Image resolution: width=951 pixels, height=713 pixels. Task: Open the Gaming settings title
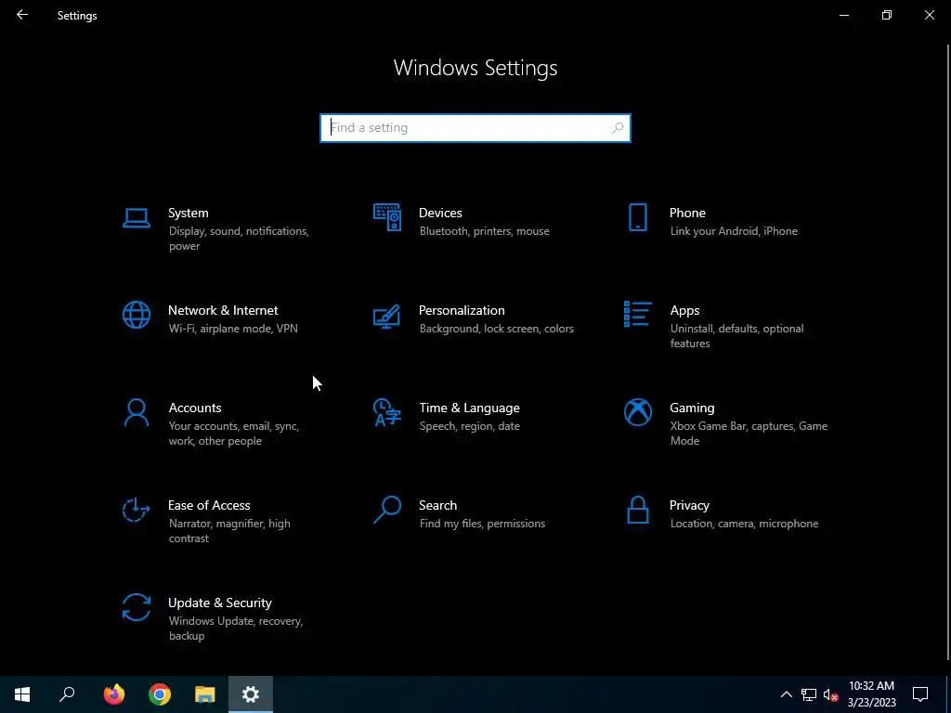pyautogui.click(x=692, y=408)
